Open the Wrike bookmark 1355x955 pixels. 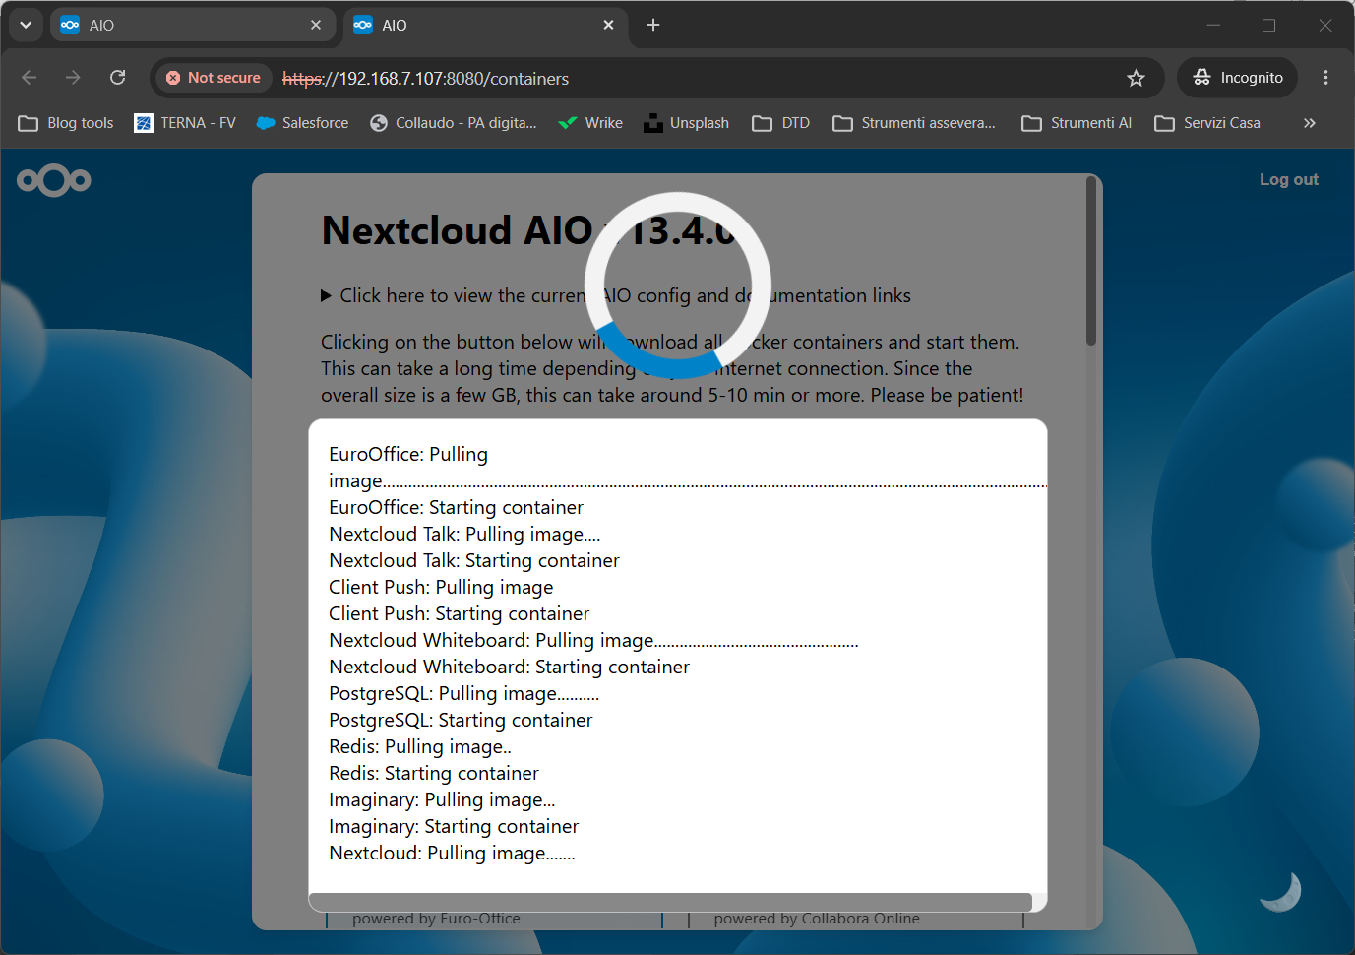[x=589, y=123]
